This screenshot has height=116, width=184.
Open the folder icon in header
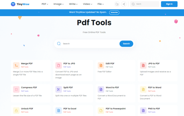click(117, 4)
